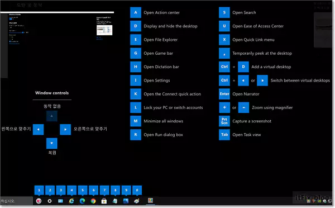The height and width of the screenshot is (208, 335).
Task: Click the D tile beside Display and hide the desktop
Action: [136, 26]
